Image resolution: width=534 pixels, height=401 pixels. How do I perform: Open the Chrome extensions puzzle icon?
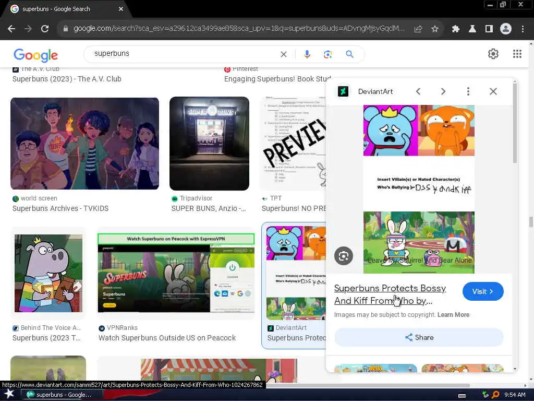(455, 29)
